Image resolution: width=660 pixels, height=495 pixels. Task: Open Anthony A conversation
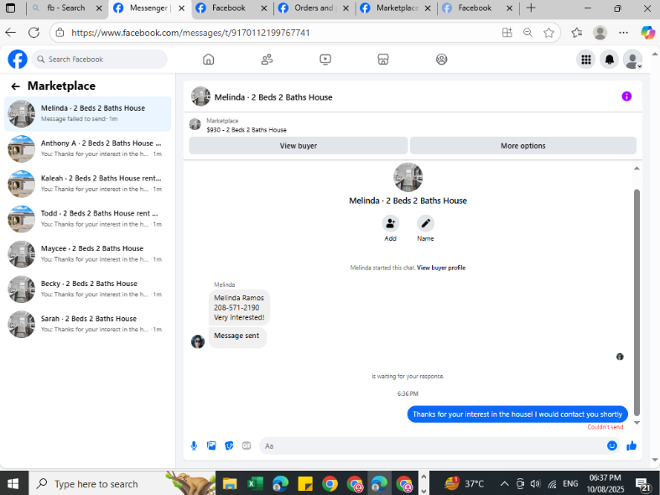point(87,148)
